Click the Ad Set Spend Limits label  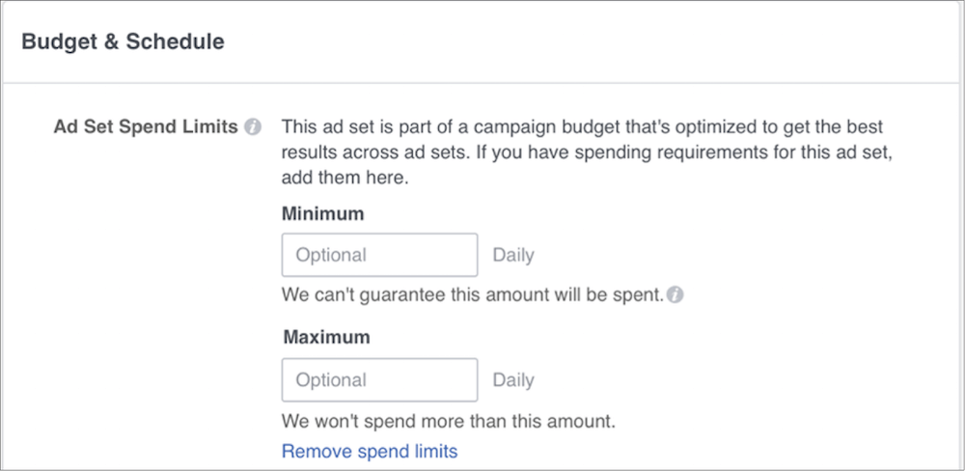[146, 127]
